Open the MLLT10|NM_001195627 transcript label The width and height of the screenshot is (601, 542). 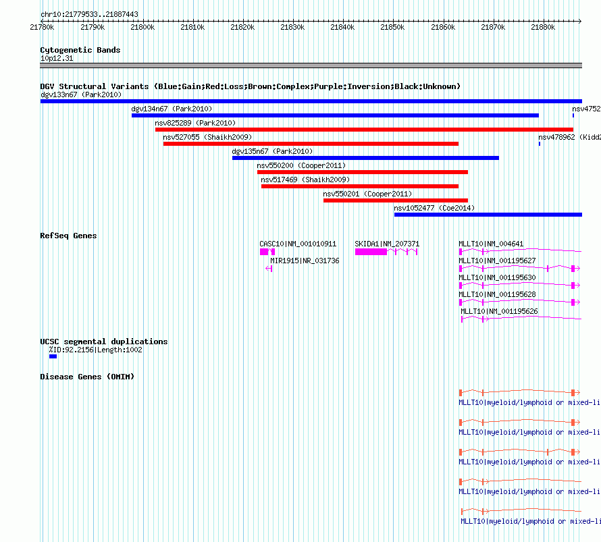point(497,261)
